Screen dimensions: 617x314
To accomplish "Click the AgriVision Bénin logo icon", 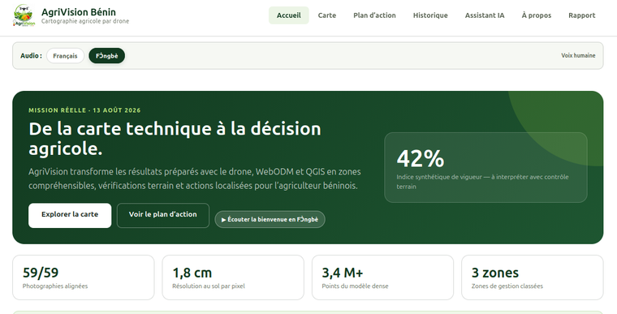I will click(24, 15).
